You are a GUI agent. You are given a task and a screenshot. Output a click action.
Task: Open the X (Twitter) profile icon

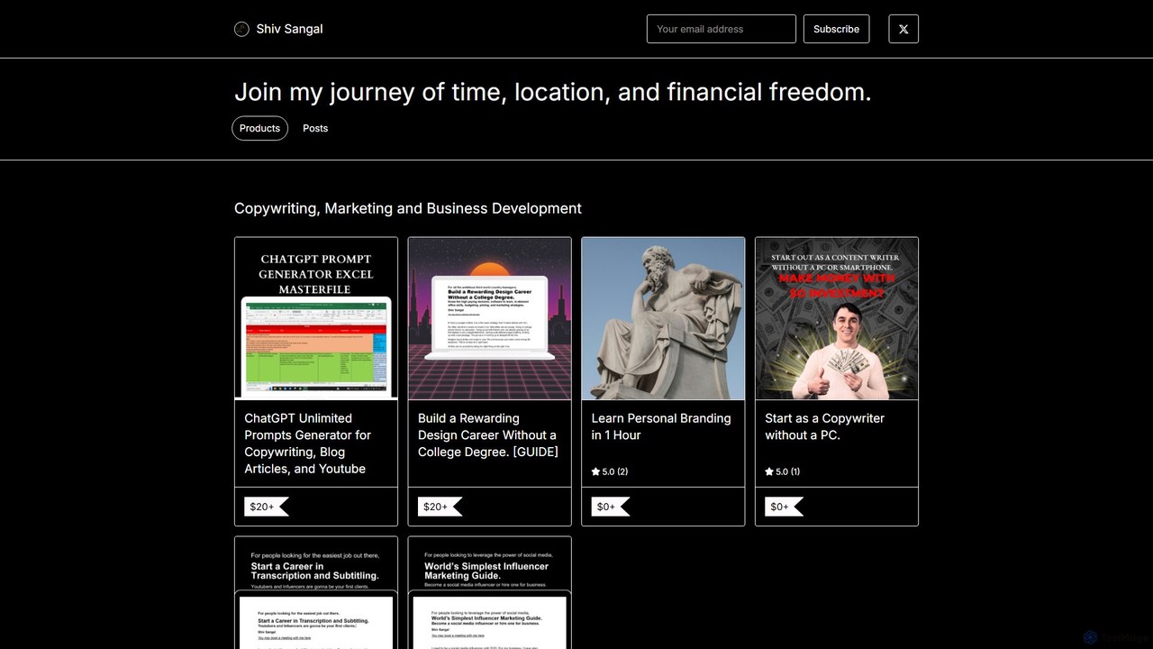(x=903, y=29)
